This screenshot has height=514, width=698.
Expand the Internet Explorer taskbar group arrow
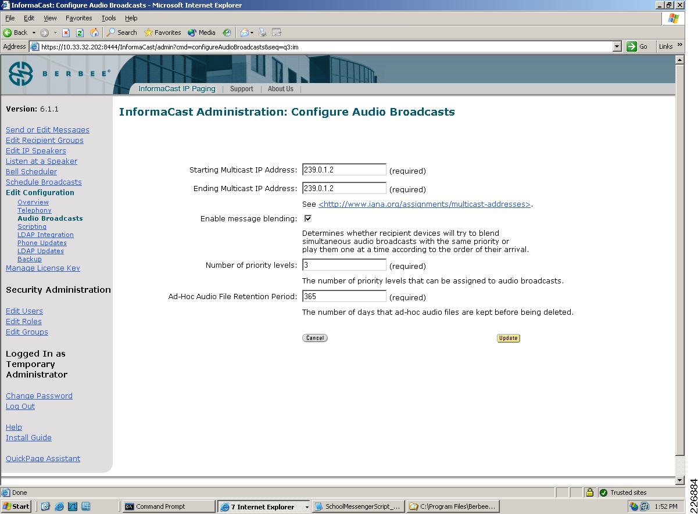click(x=307, y=507)
